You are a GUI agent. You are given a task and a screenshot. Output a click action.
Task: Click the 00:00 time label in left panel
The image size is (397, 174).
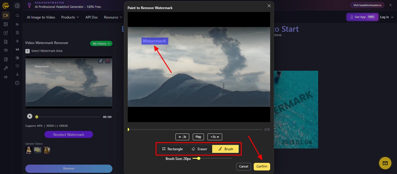[107, 117]
